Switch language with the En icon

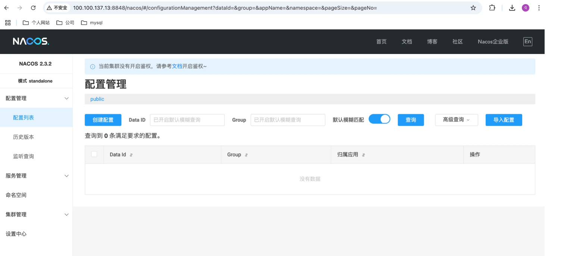(528, 42)
